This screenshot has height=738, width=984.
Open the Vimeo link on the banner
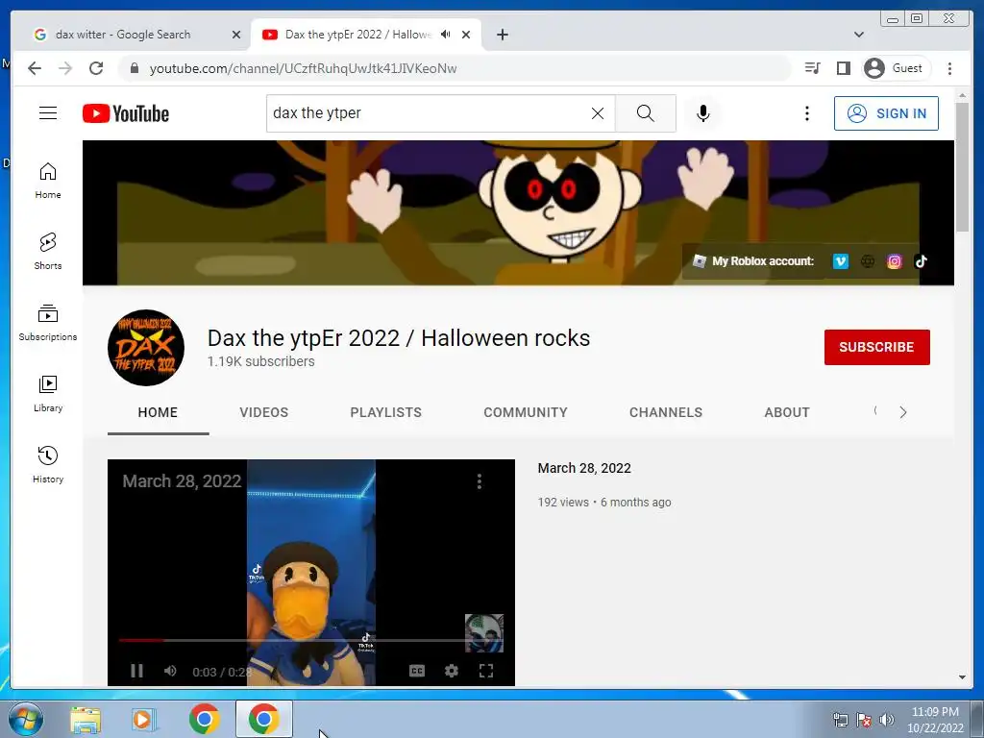(840, 261)
